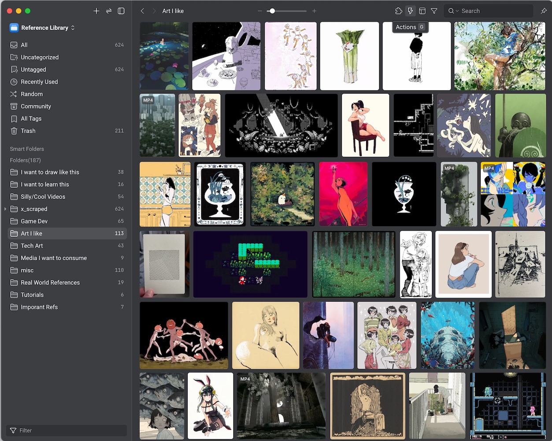Open the sort order icon near add button

click(109, 11)
